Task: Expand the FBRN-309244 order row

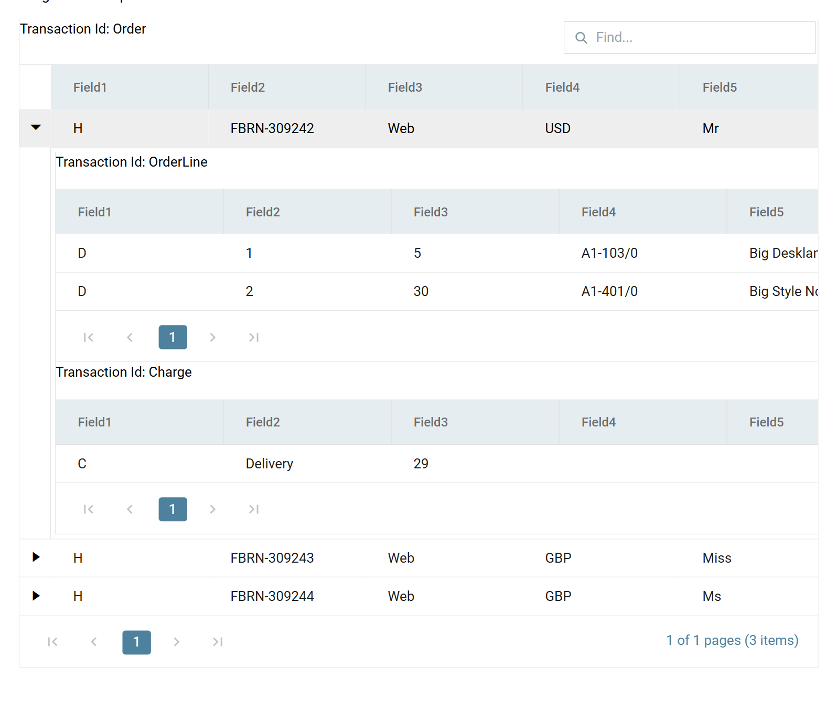Action: pos(36,596)
